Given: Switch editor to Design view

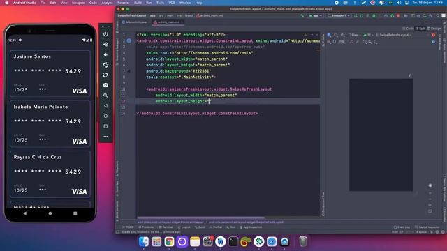Looking at the screenshot, I should (434, 29).
